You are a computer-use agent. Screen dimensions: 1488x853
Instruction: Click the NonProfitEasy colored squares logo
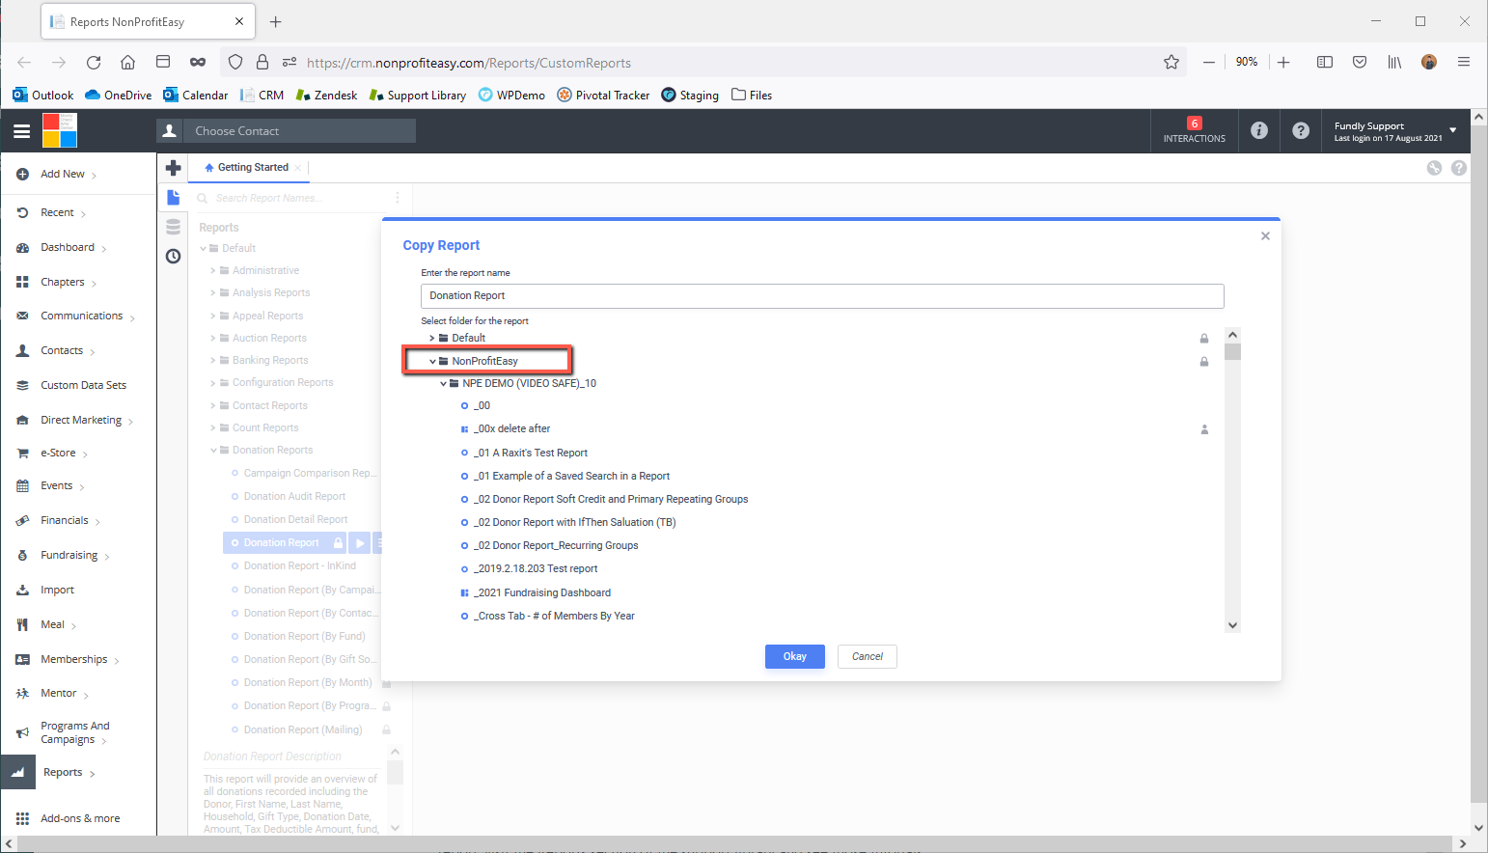(x=60, y=130)
